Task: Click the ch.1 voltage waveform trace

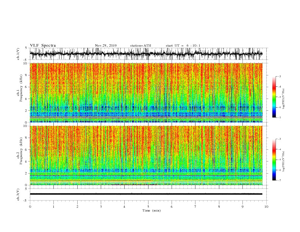Action: [146, 54]
